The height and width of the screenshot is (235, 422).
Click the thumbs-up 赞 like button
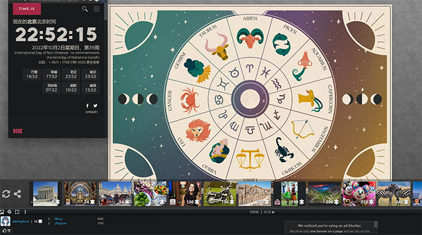coord(6,230)
